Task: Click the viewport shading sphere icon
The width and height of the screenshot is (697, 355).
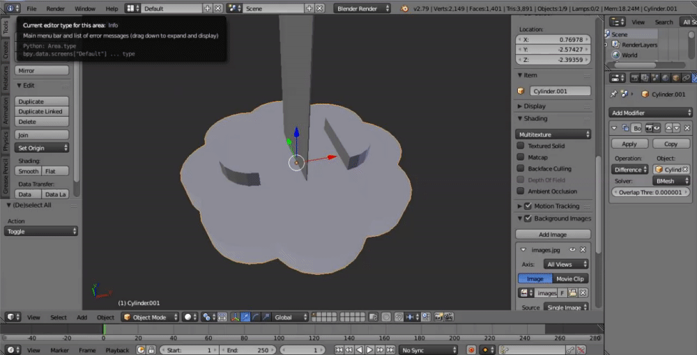Action: coord(187,317)
